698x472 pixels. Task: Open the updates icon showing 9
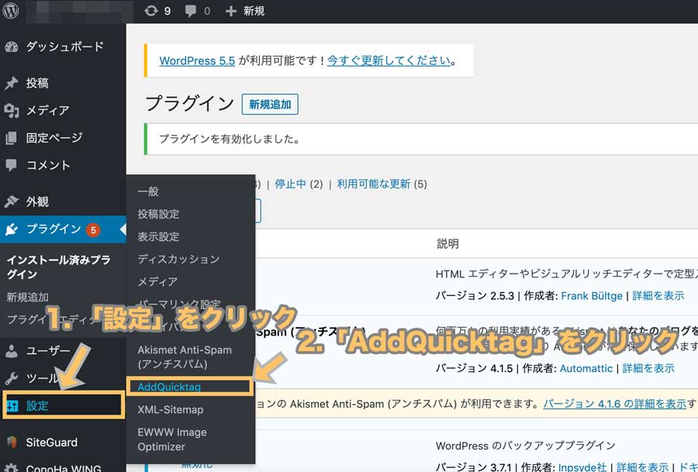coord(151,11)
